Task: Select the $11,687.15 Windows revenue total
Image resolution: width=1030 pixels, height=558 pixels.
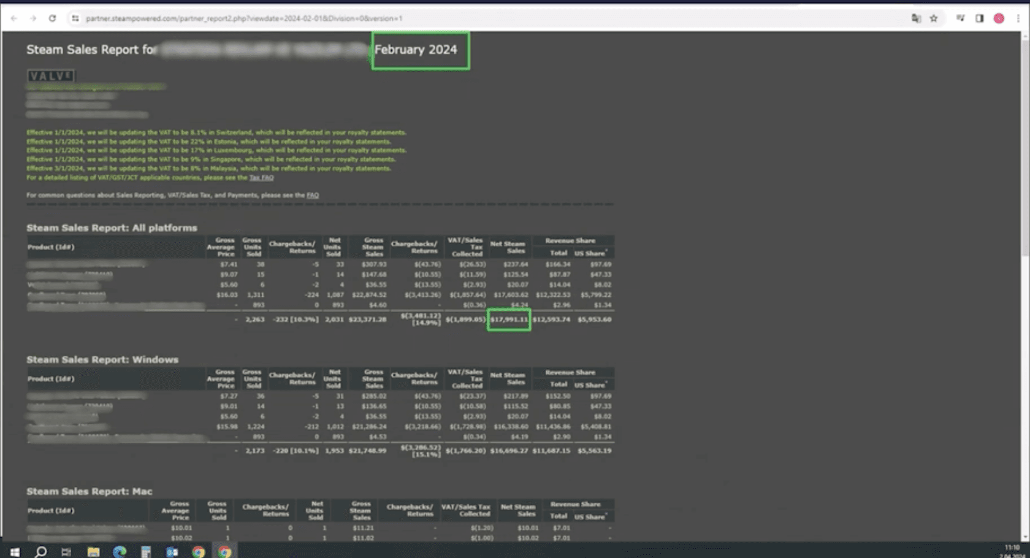Action: click(x=551, y=451)
